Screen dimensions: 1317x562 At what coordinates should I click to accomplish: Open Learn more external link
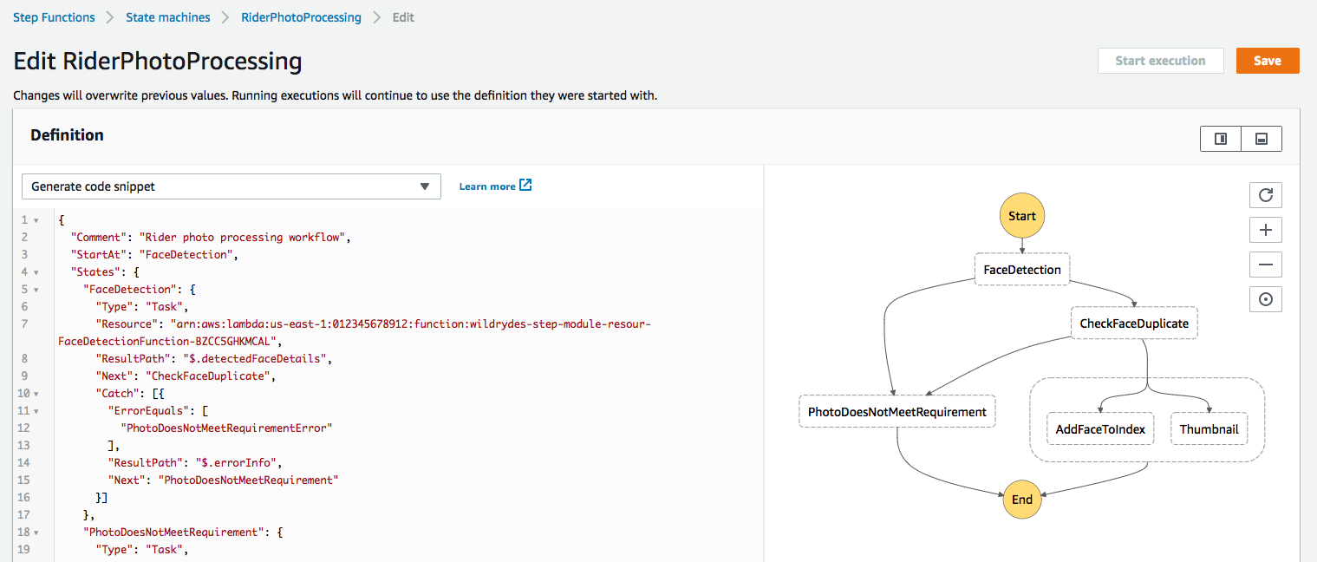[495, 186]
